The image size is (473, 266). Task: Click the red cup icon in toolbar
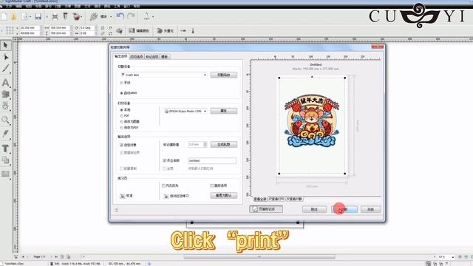(x=77, y=16)
